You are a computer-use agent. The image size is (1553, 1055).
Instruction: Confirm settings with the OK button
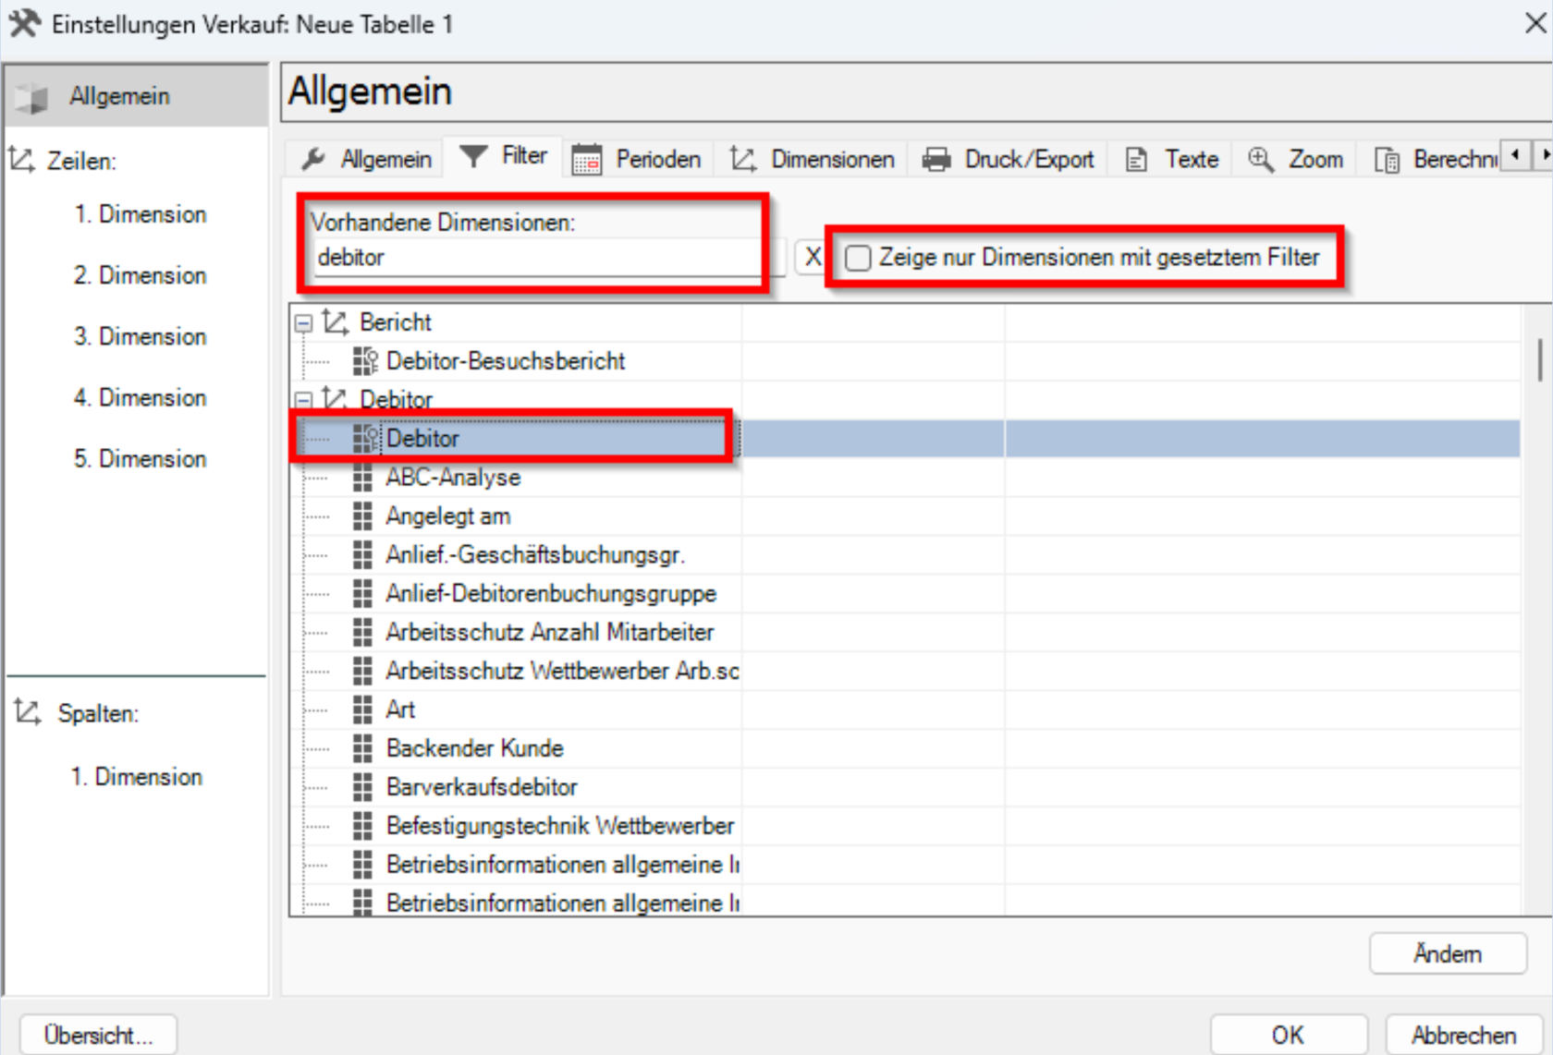[x=1288, y=1035]
